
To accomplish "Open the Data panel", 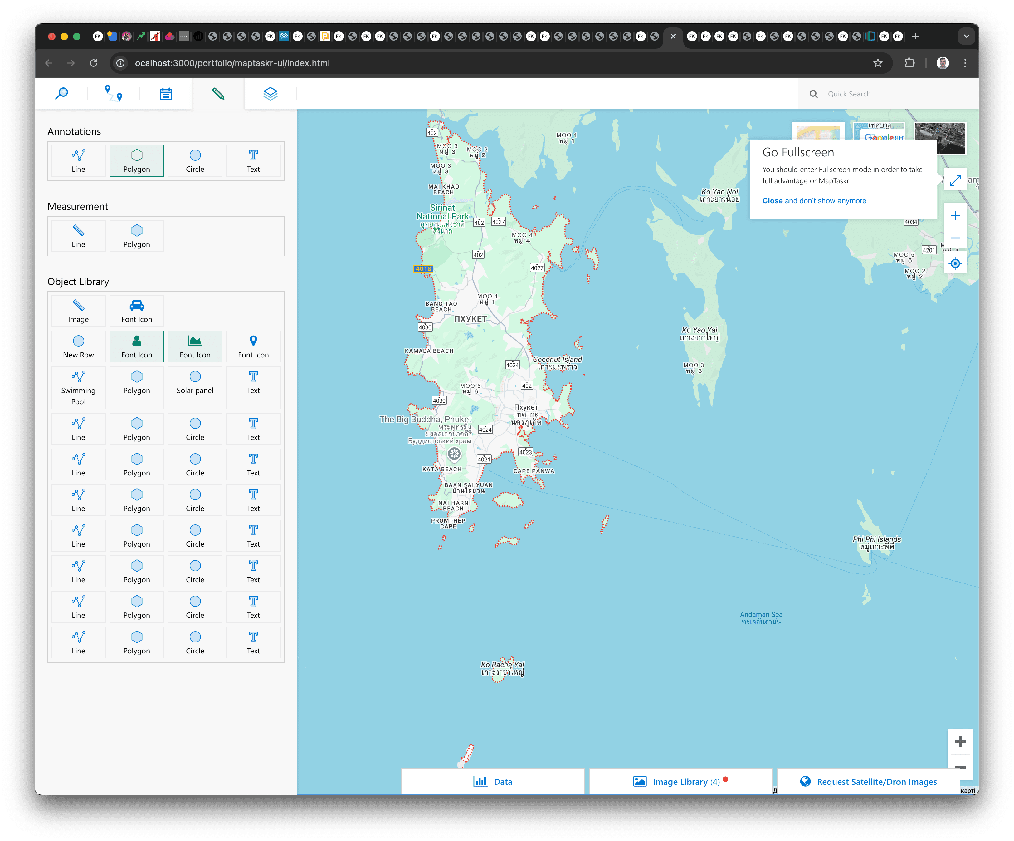I will click(493, 781).
